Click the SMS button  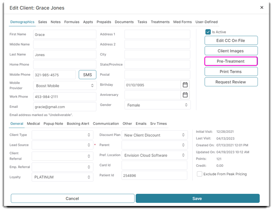pyautogui.click(x=87, y=75)
